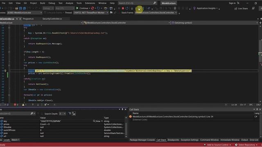Click the Visual Studio search box

tap(137, 3)
